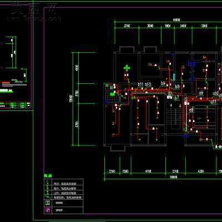Pick the green crossed-box legend symbol
This screenshot has height=222, width=222.
pyautogui.click(x=48, y=203)
